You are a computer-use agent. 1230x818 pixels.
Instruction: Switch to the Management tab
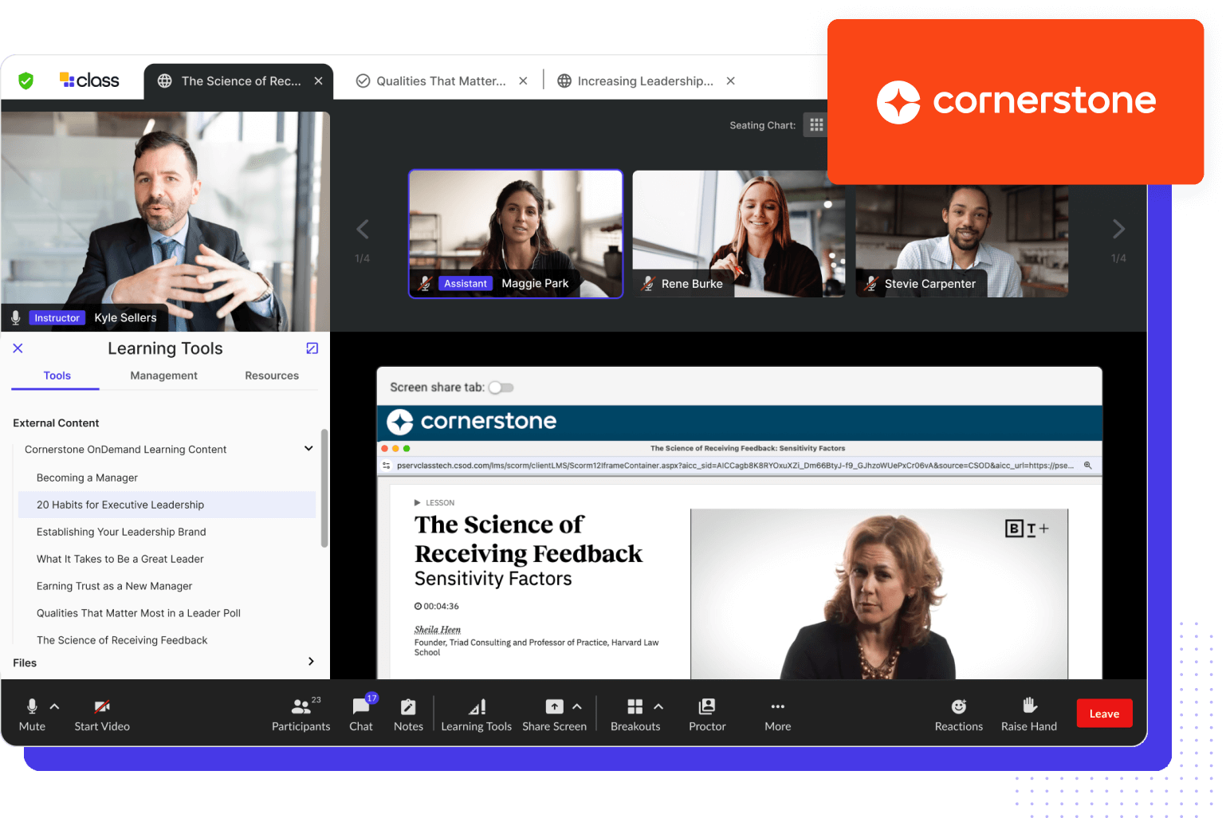[163, 376]
